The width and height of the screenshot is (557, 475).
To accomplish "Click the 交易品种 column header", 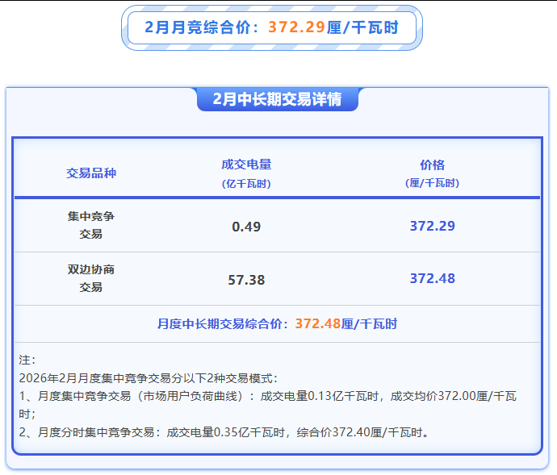I will coord(91,173).
